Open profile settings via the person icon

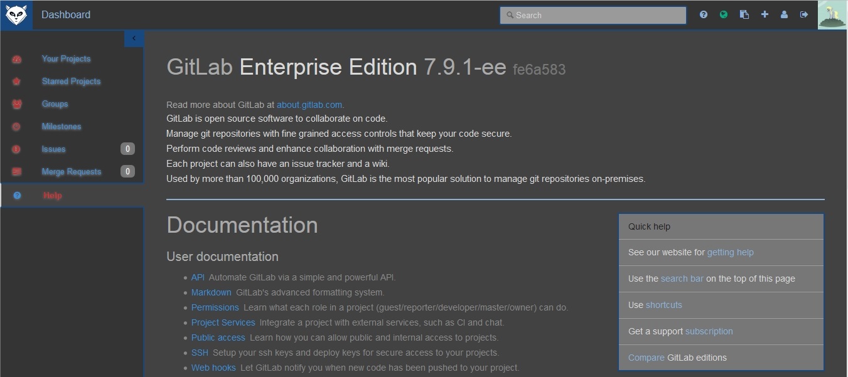(x=784, y=14)
